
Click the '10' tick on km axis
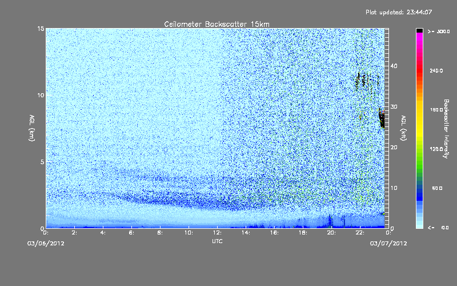pos(41,95)
